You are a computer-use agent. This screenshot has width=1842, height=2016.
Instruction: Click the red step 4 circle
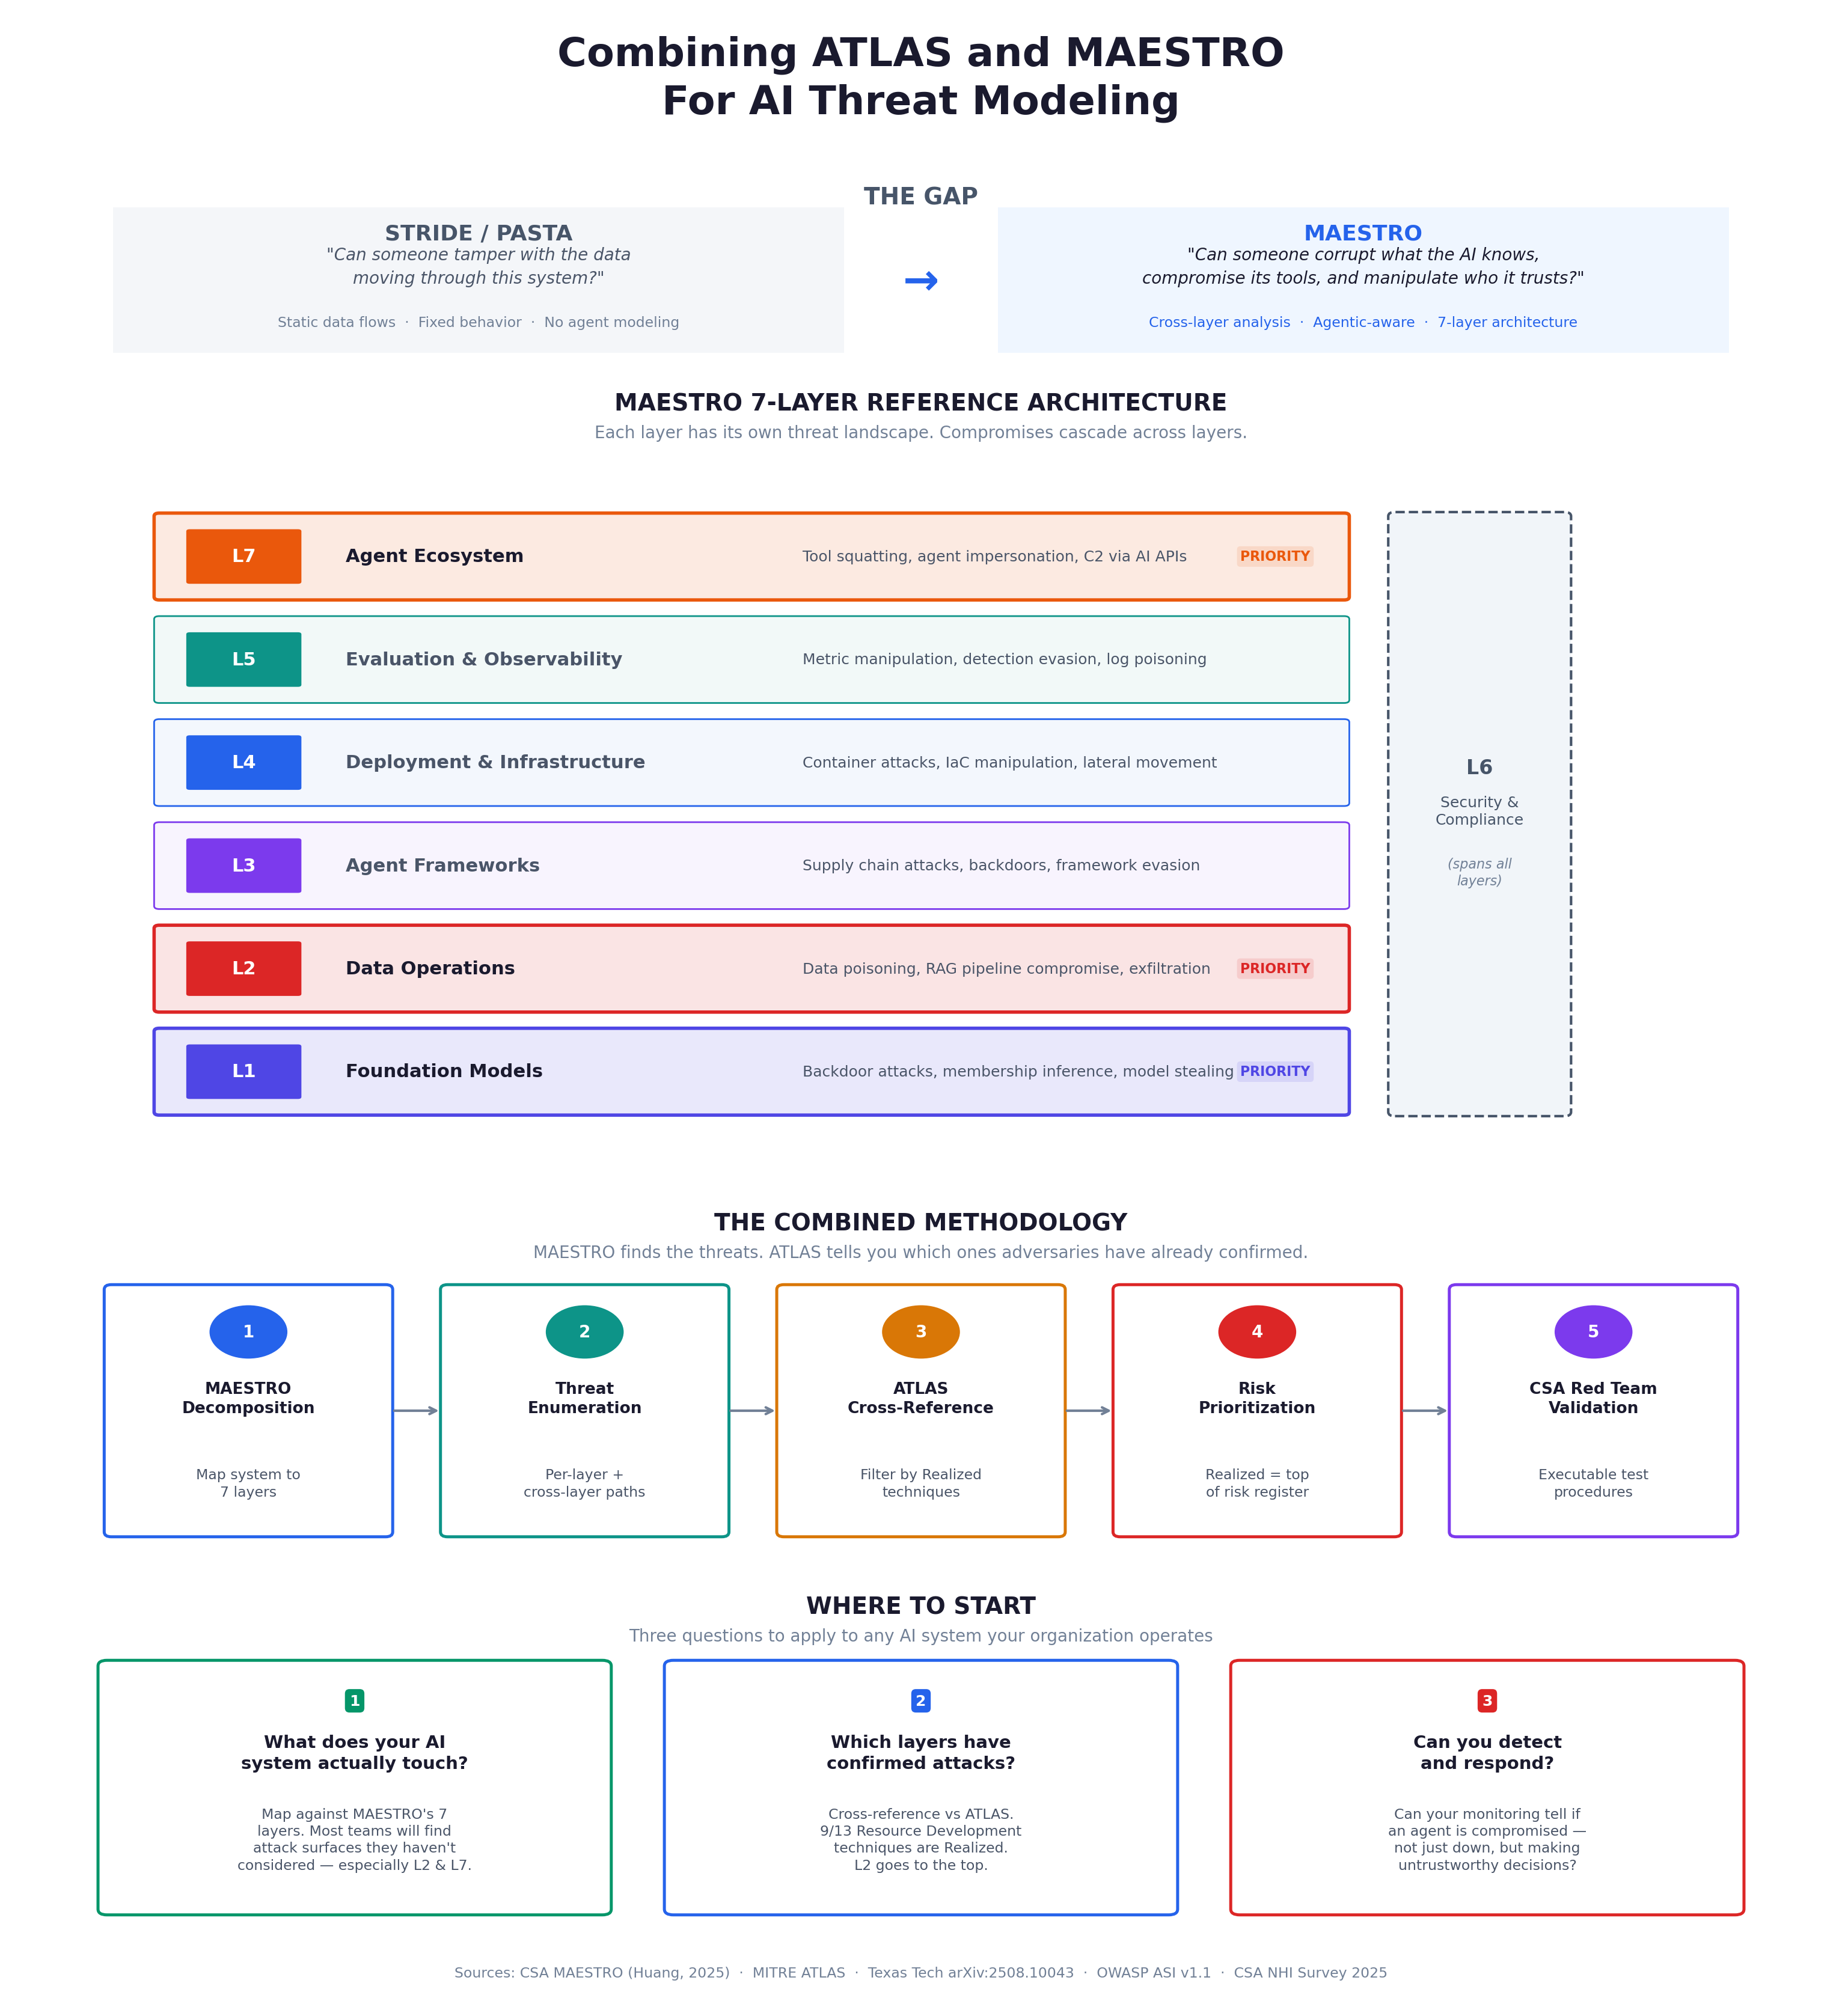coord(1256,1331)
